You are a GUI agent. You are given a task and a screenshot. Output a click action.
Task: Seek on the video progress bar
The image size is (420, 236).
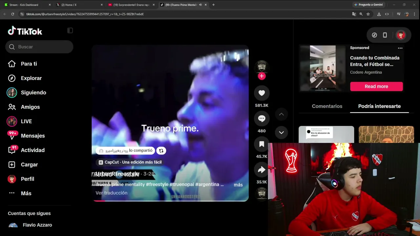[x=170, y=201]
